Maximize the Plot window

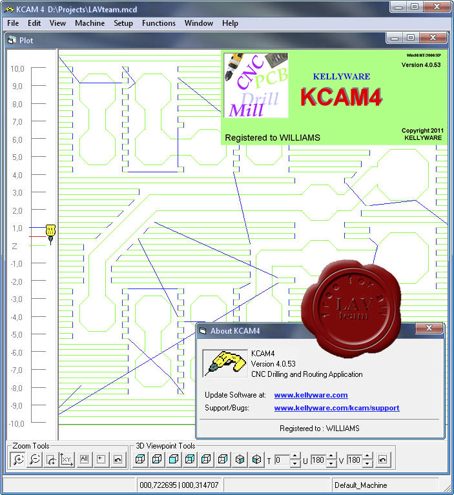410,37
